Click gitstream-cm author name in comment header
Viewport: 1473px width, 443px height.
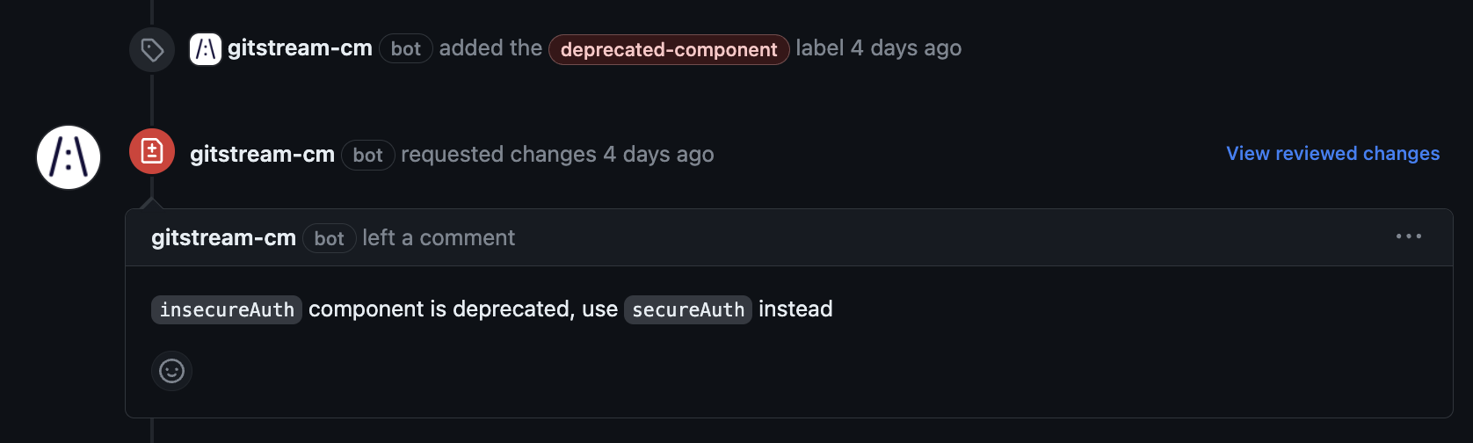223,237
